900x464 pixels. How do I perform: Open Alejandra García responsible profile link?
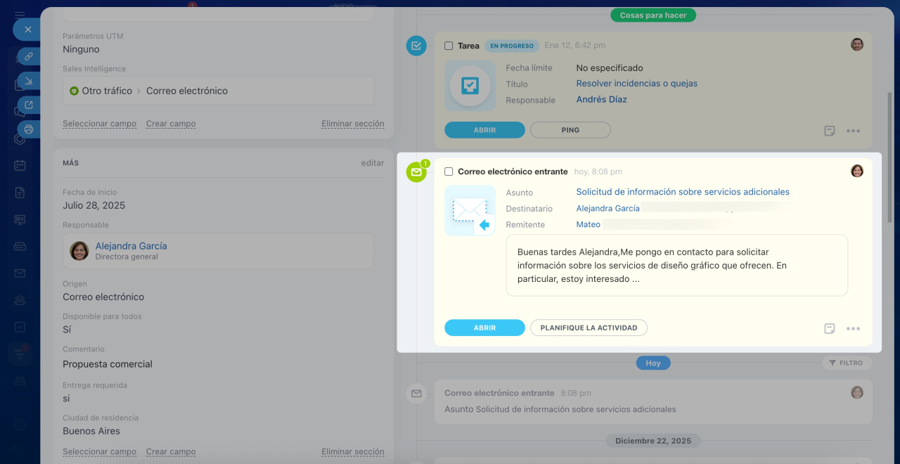tap(131, 246)
